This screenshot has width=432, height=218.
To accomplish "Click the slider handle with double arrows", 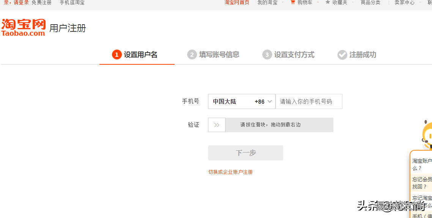I will coord(216,125).
